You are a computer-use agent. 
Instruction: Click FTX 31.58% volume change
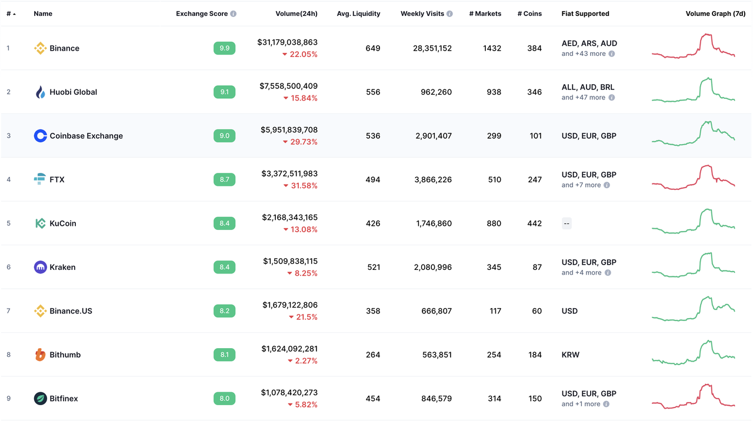coord(300,186)
